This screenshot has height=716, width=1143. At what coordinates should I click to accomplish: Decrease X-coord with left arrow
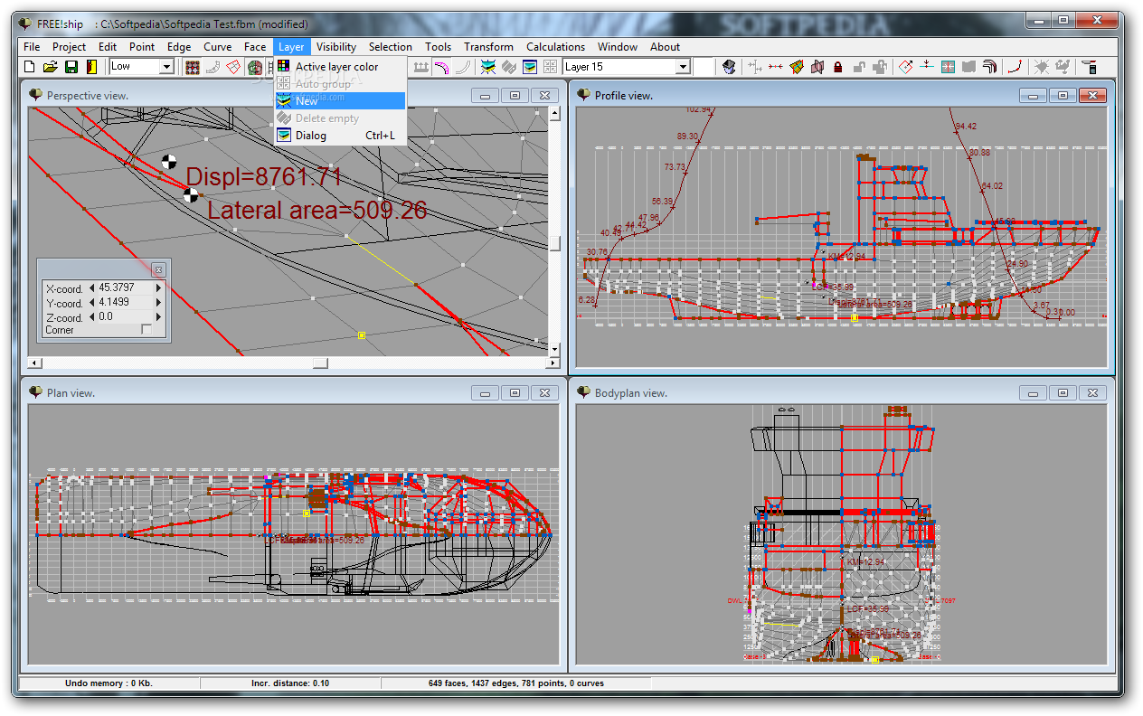tap(91, 288)
